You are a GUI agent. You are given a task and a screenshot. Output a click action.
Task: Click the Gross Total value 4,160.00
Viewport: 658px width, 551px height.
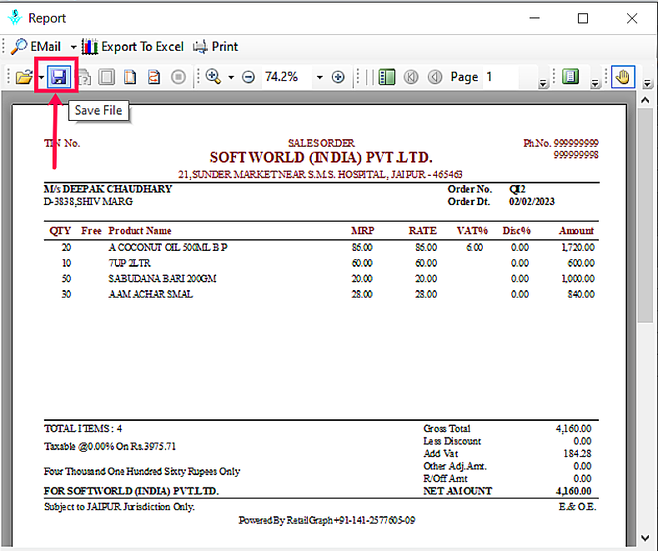coord(573,428)
